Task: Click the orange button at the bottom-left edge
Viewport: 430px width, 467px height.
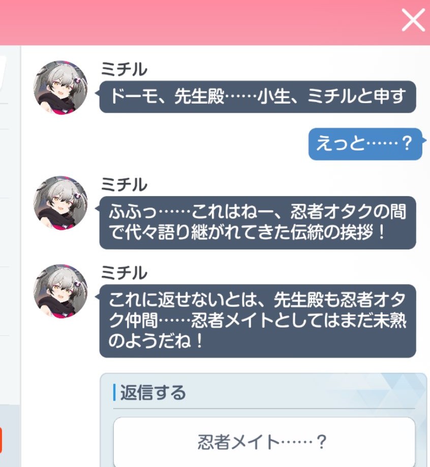Action: [x=1, y=440]
